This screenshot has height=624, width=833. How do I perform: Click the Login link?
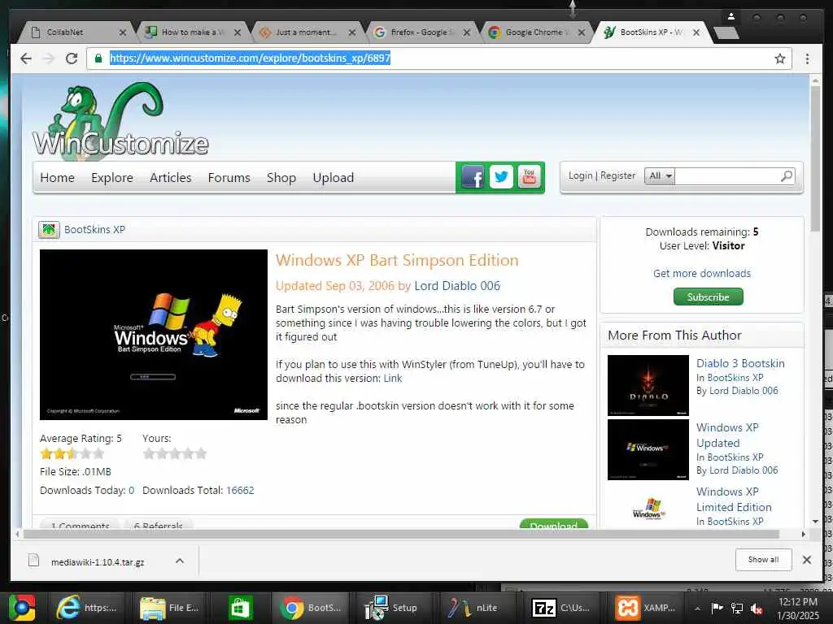click(x=580, y=175)
